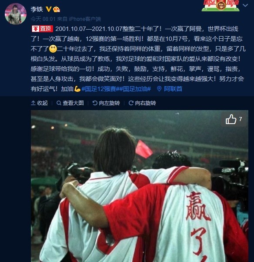254x262 pixels.
Task: Click the red 置顶 pinned tag
Action: click(43, 29)
